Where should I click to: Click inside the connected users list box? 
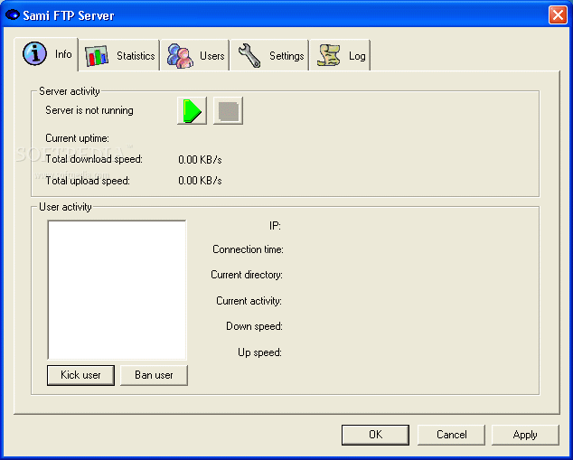[117, 290]
